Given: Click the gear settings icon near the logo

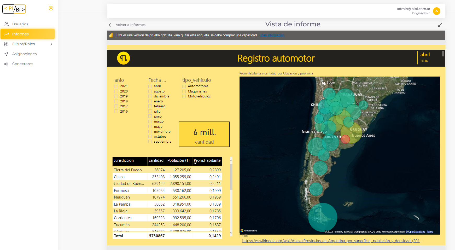Looking at the screenshot, I should click(51, 8).
